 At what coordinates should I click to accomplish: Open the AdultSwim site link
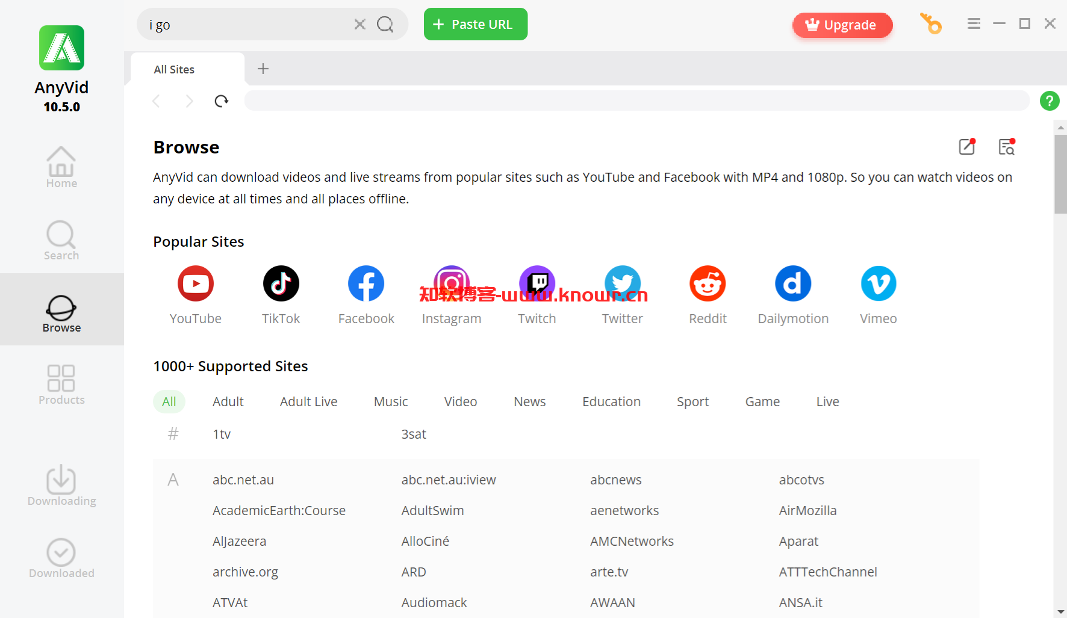click(x=432, y=510)
